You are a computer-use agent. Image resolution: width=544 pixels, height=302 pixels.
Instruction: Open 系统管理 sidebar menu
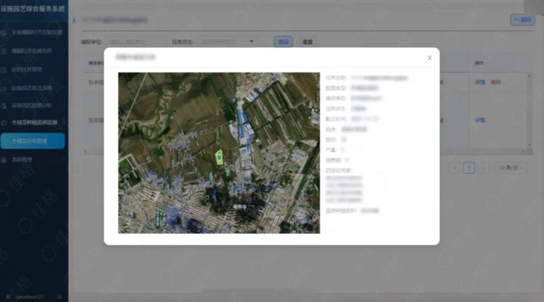[33, 160]
